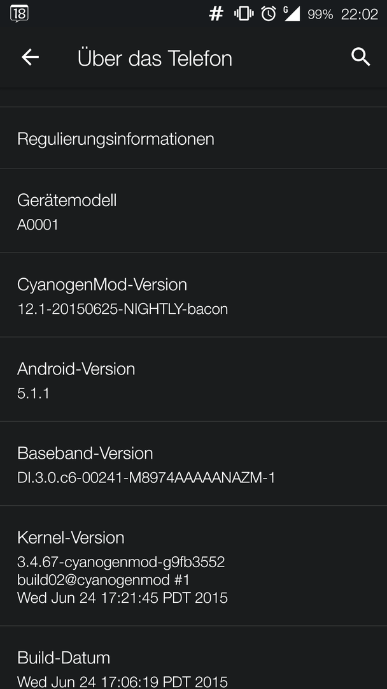Tap the CyanogenMod-Version entry
Screen dimensions: 387x689
coord(193,295)
